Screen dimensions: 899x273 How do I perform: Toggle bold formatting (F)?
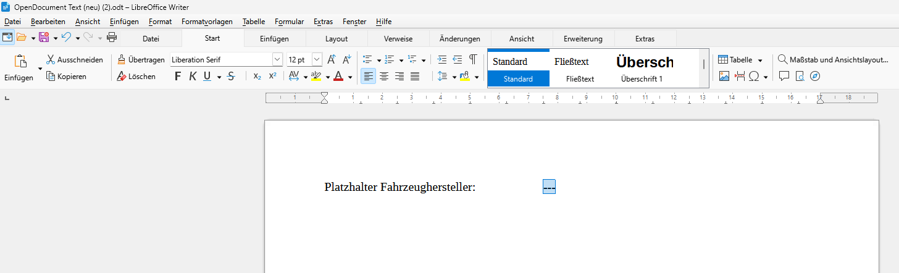point(178,77)
